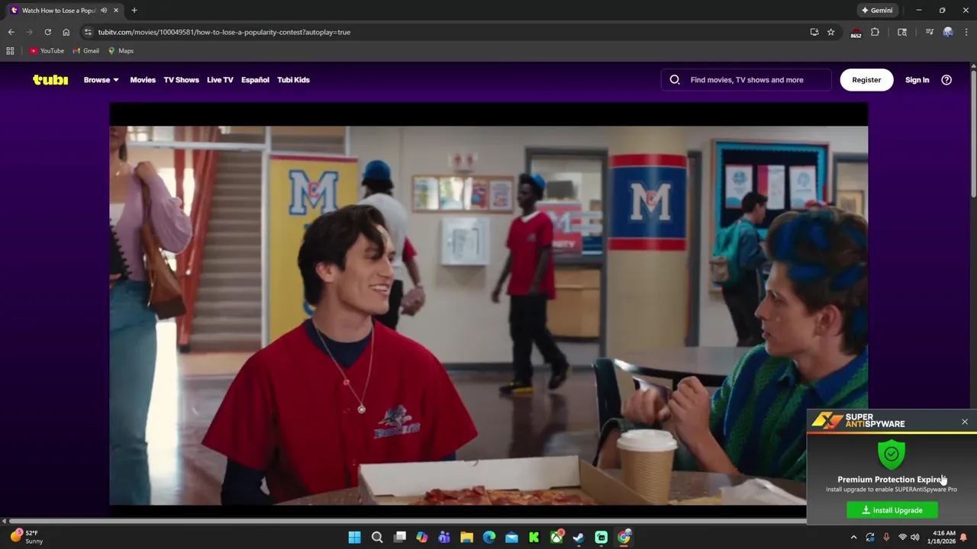This screenshot has height=549, width=977.
Task: Open Xbox app from taskbar
Action: pos(556,537)
